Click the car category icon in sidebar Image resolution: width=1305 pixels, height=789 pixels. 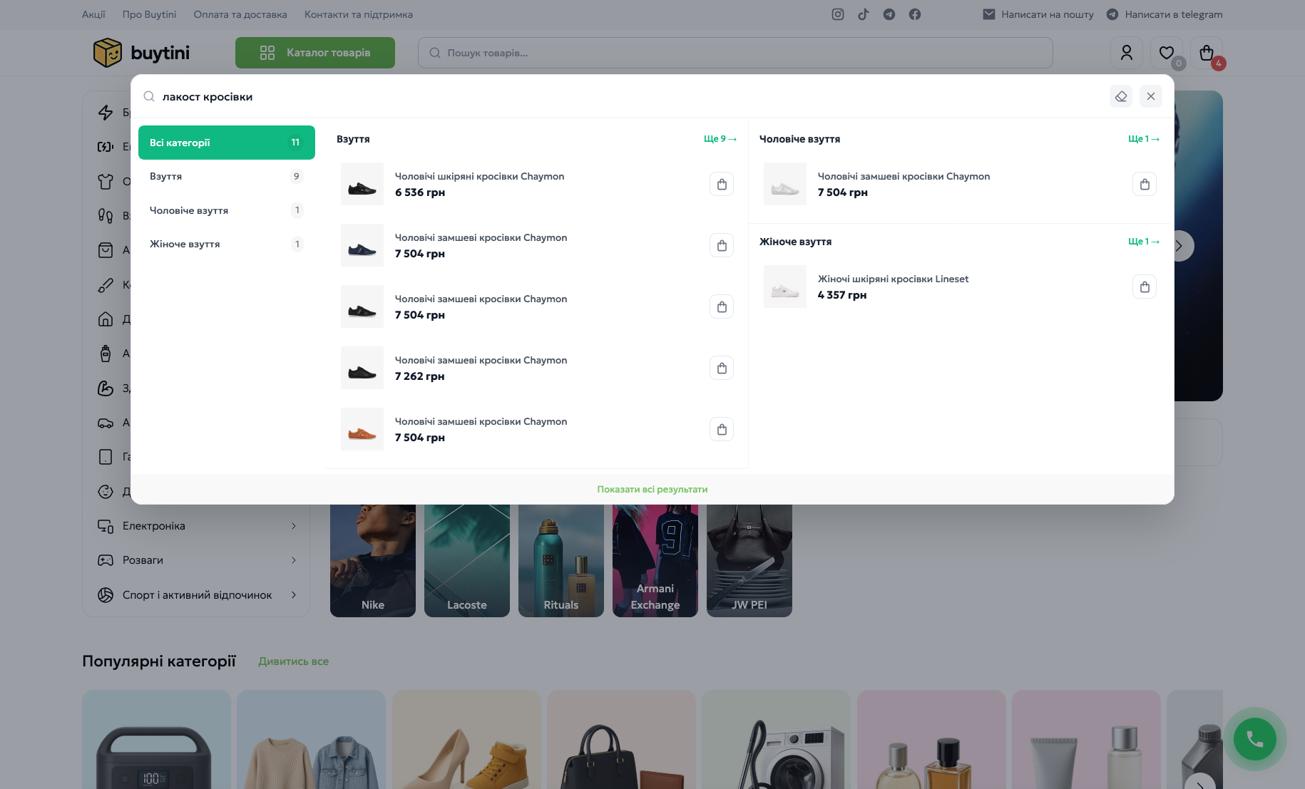106,423
